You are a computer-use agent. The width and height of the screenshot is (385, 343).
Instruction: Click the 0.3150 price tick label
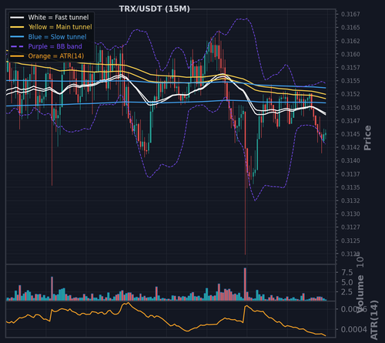click(x=350, y=107)
